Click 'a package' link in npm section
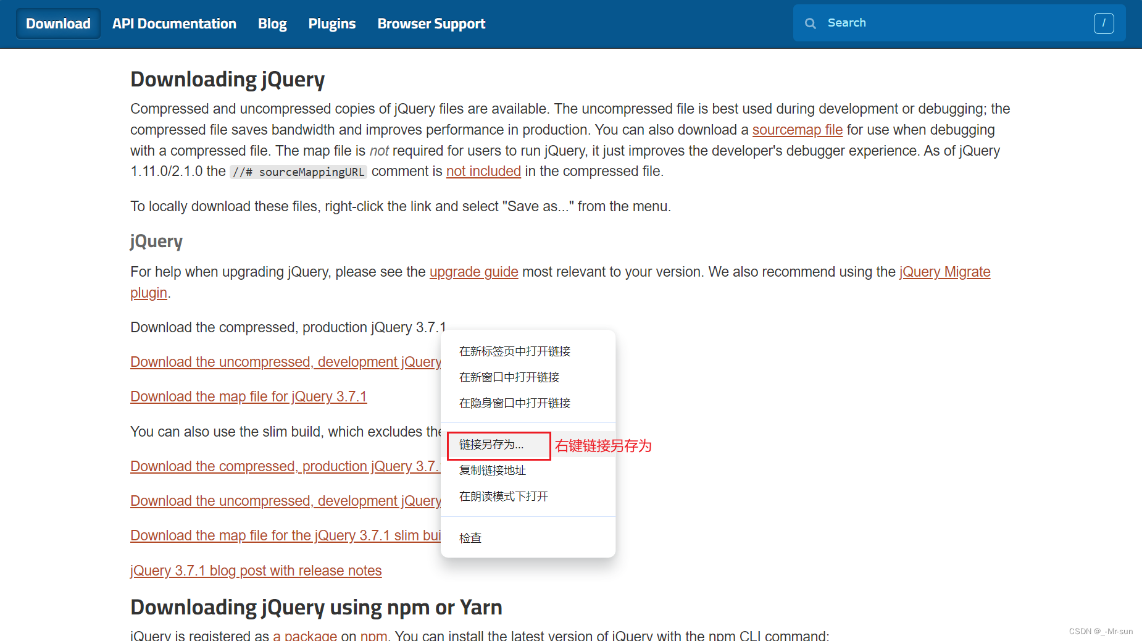The height and width of the screenshot is (641, 1142). click(305, 635)
